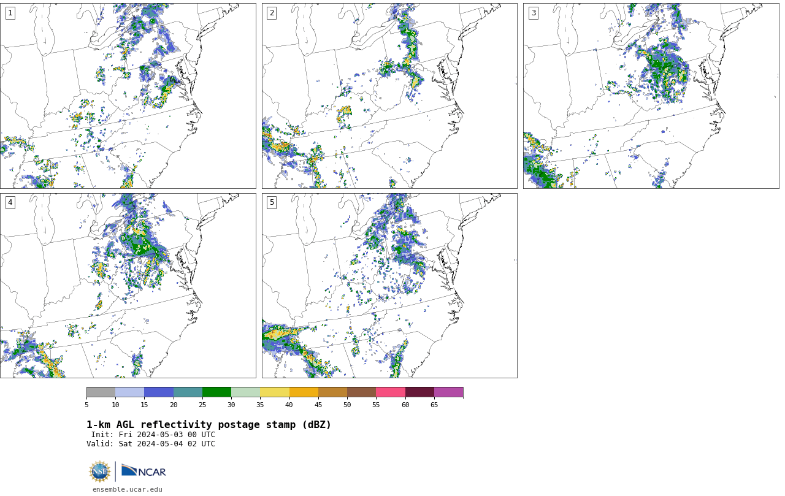Click the ensemble.ucar.edu link text
This screenshot has height=496, width=785.
[127, 489]
